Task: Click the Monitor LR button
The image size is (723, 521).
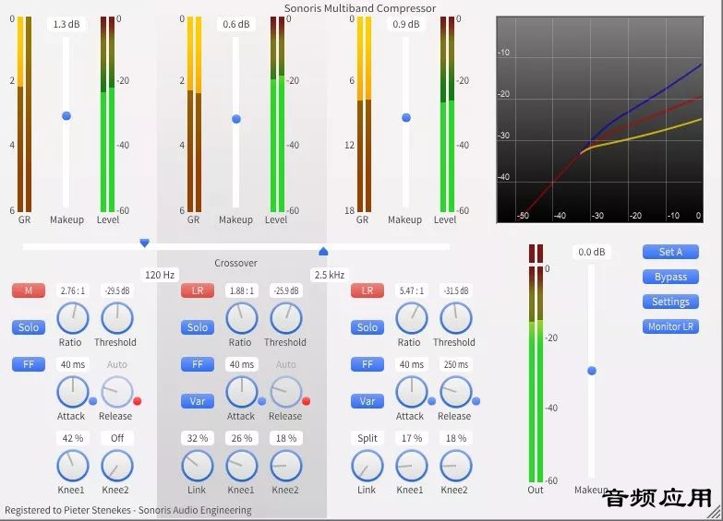Action: click(x=670, y=326)
